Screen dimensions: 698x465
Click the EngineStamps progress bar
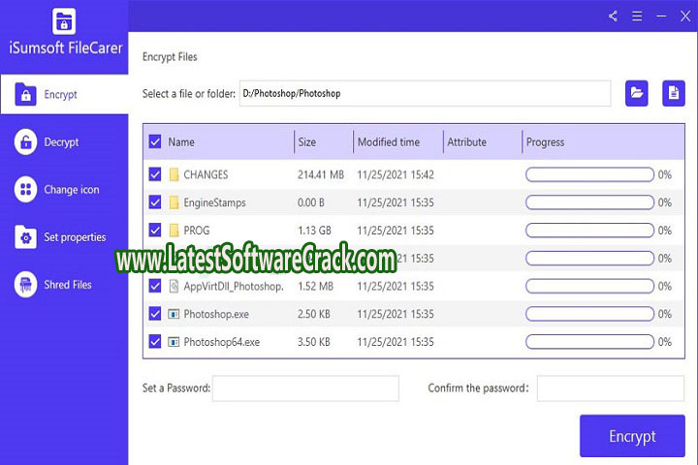tap(589, 202)
